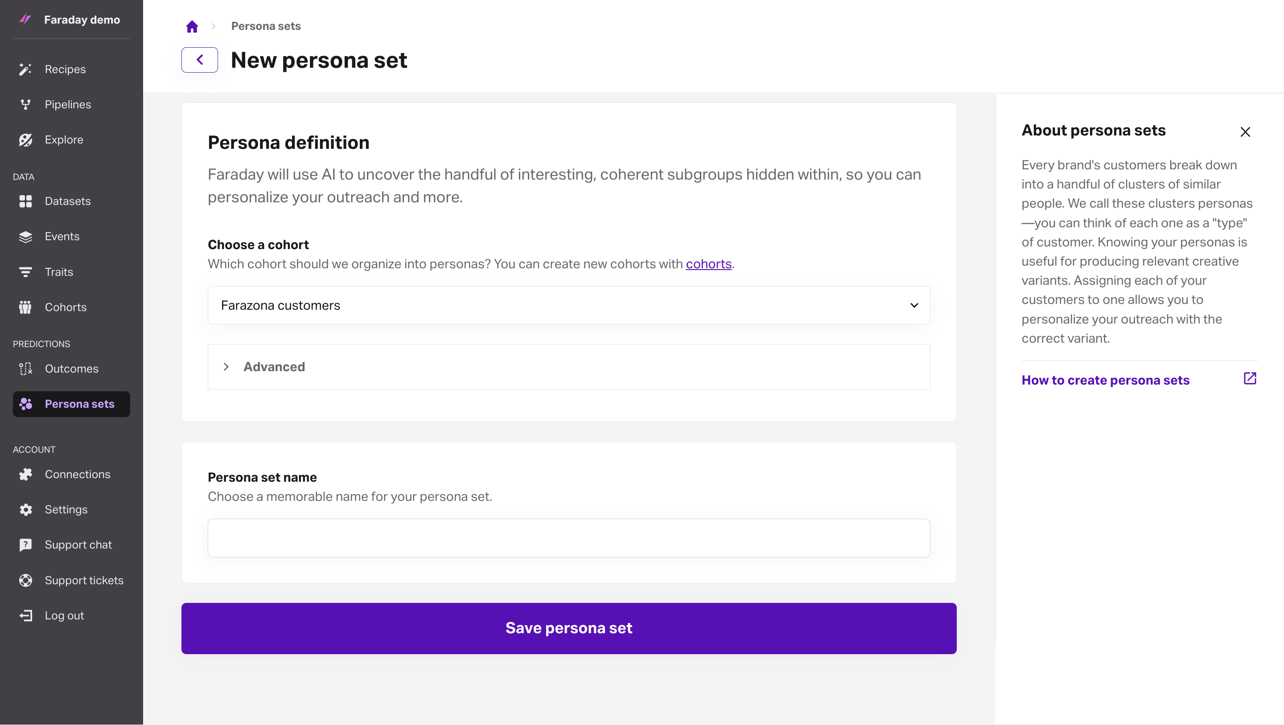Open external link icon beside persona sets guide

(x=1250, y=379)
